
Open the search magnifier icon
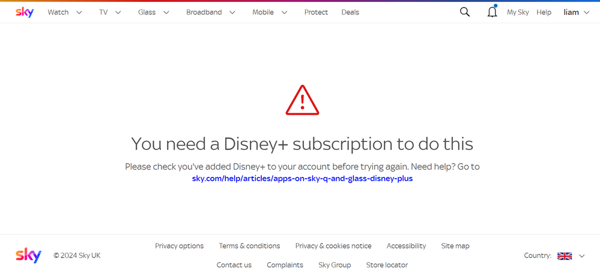point(464,12)
